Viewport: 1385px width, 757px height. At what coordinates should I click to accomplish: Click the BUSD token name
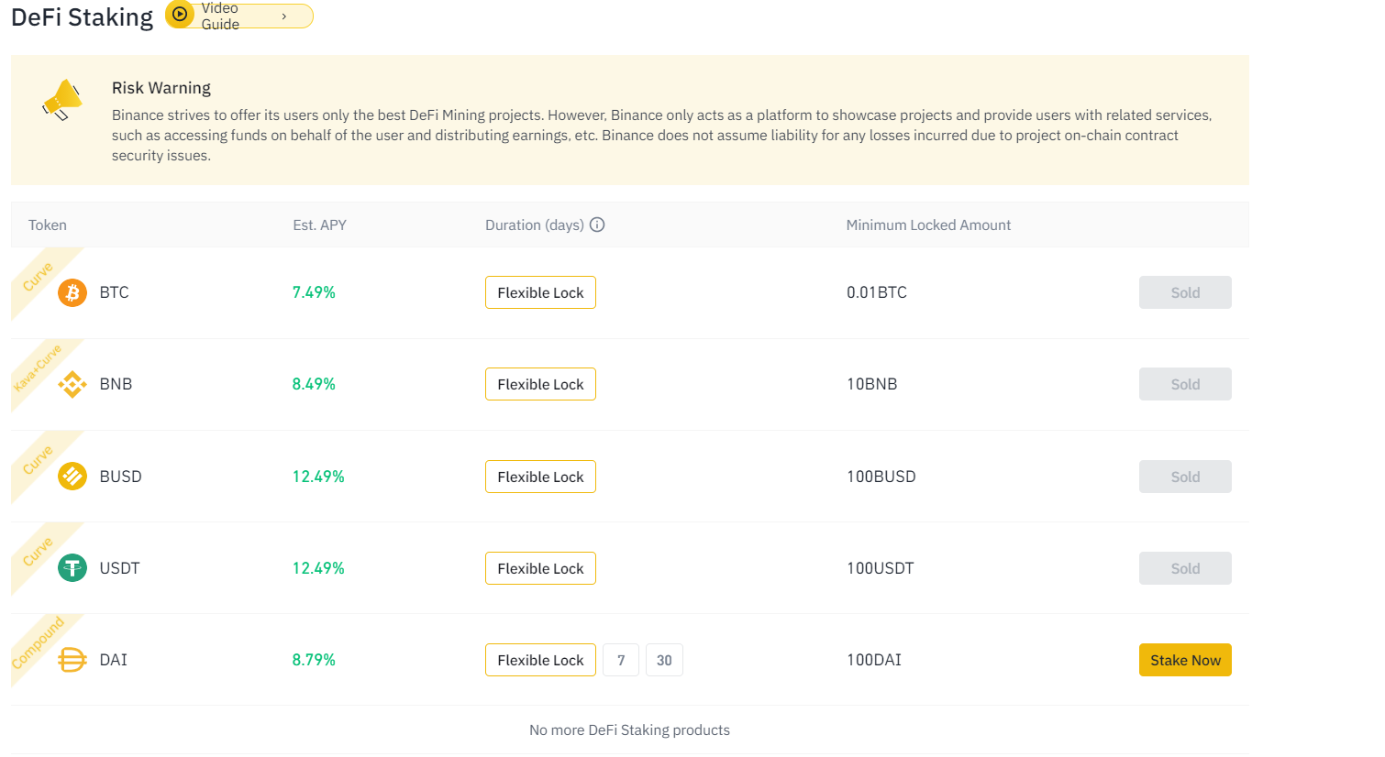click(120, 477)
